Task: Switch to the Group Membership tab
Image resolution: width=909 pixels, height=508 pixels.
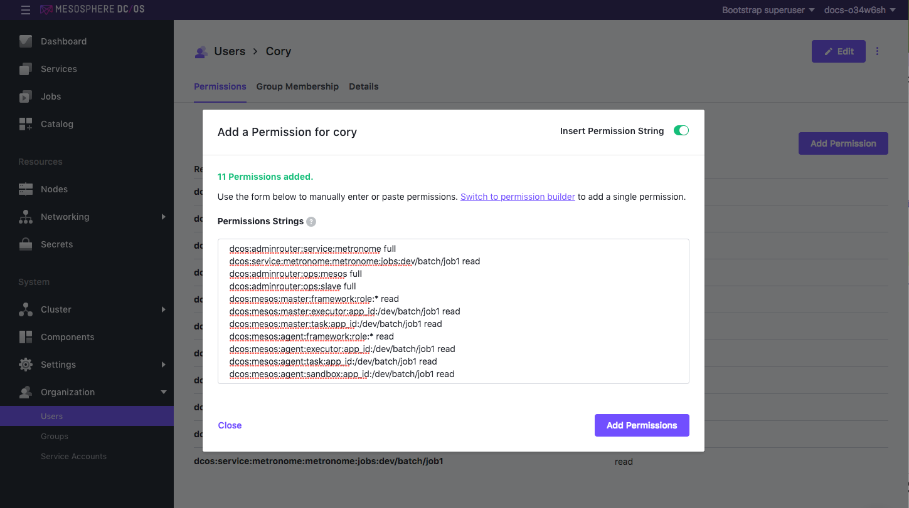Action: [x=297, y=86]
